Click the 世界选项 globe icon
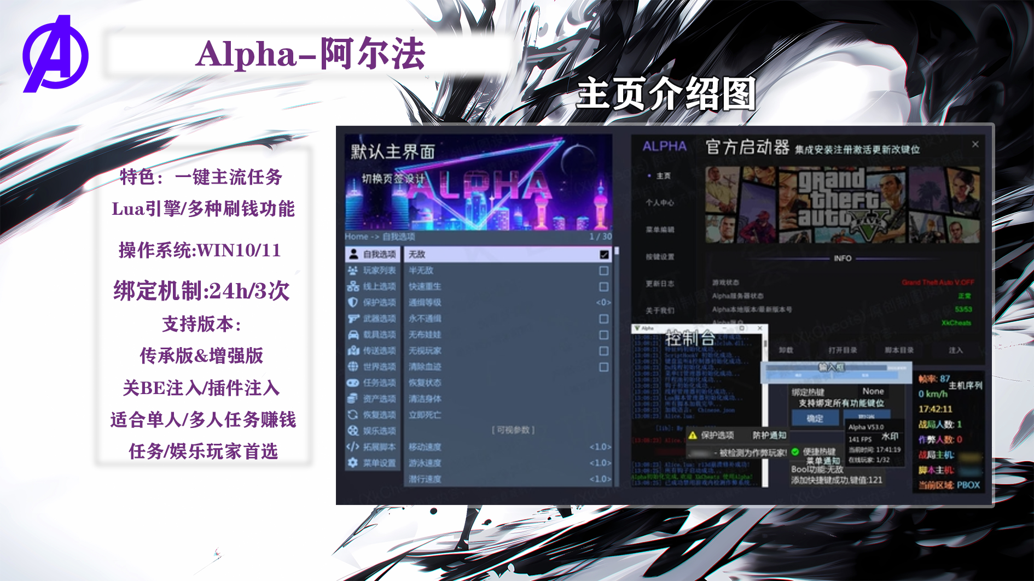The image size is (1034, 581). tap(353, 367)
